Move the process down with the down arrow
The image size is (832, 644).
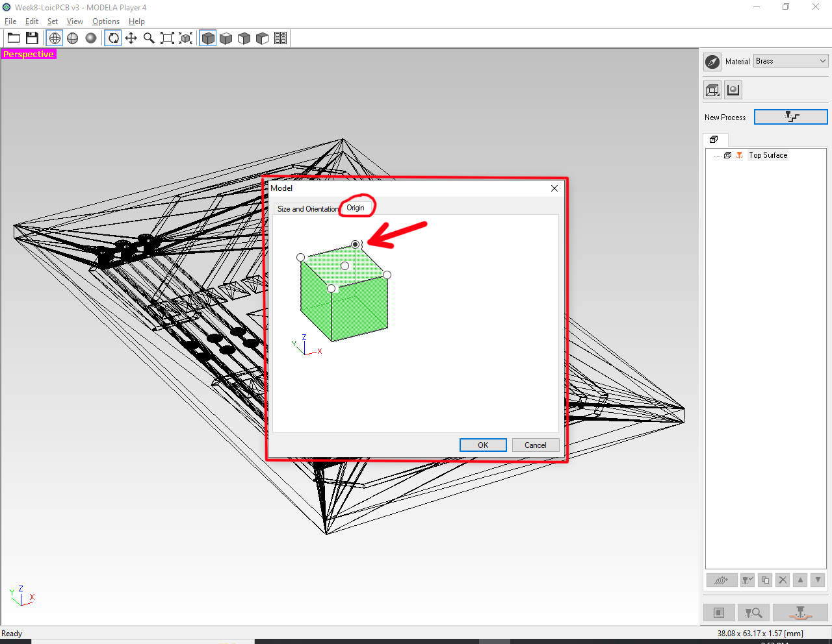pos(818,580)
